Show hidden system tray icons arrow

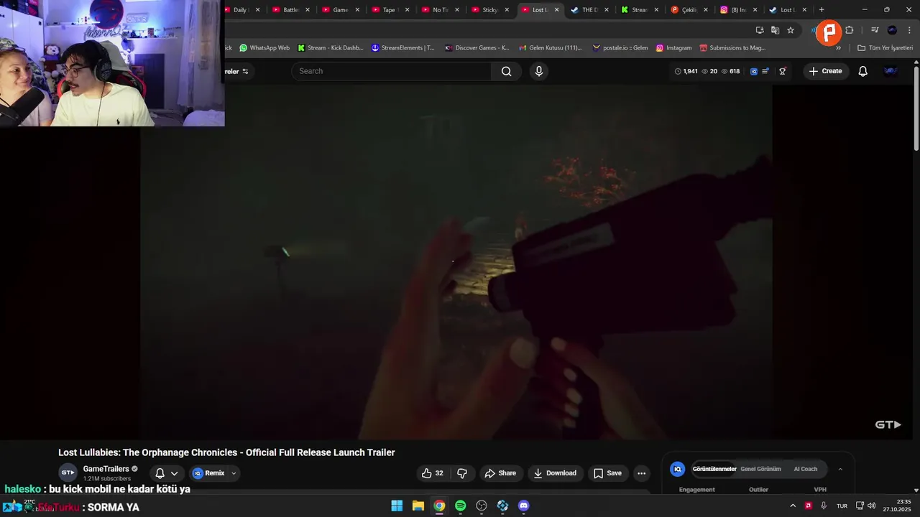[x=793, y=506]
